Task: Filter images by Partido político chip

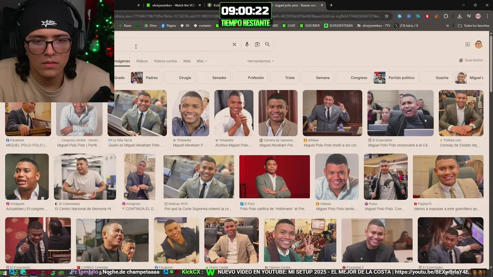Action: click(x=396, y=78)
